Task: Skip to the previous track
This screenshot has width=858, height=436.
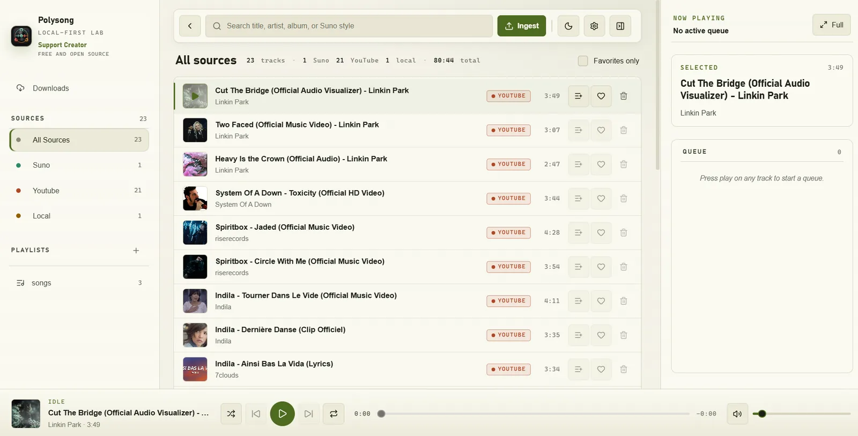Action: coord(256,414)
